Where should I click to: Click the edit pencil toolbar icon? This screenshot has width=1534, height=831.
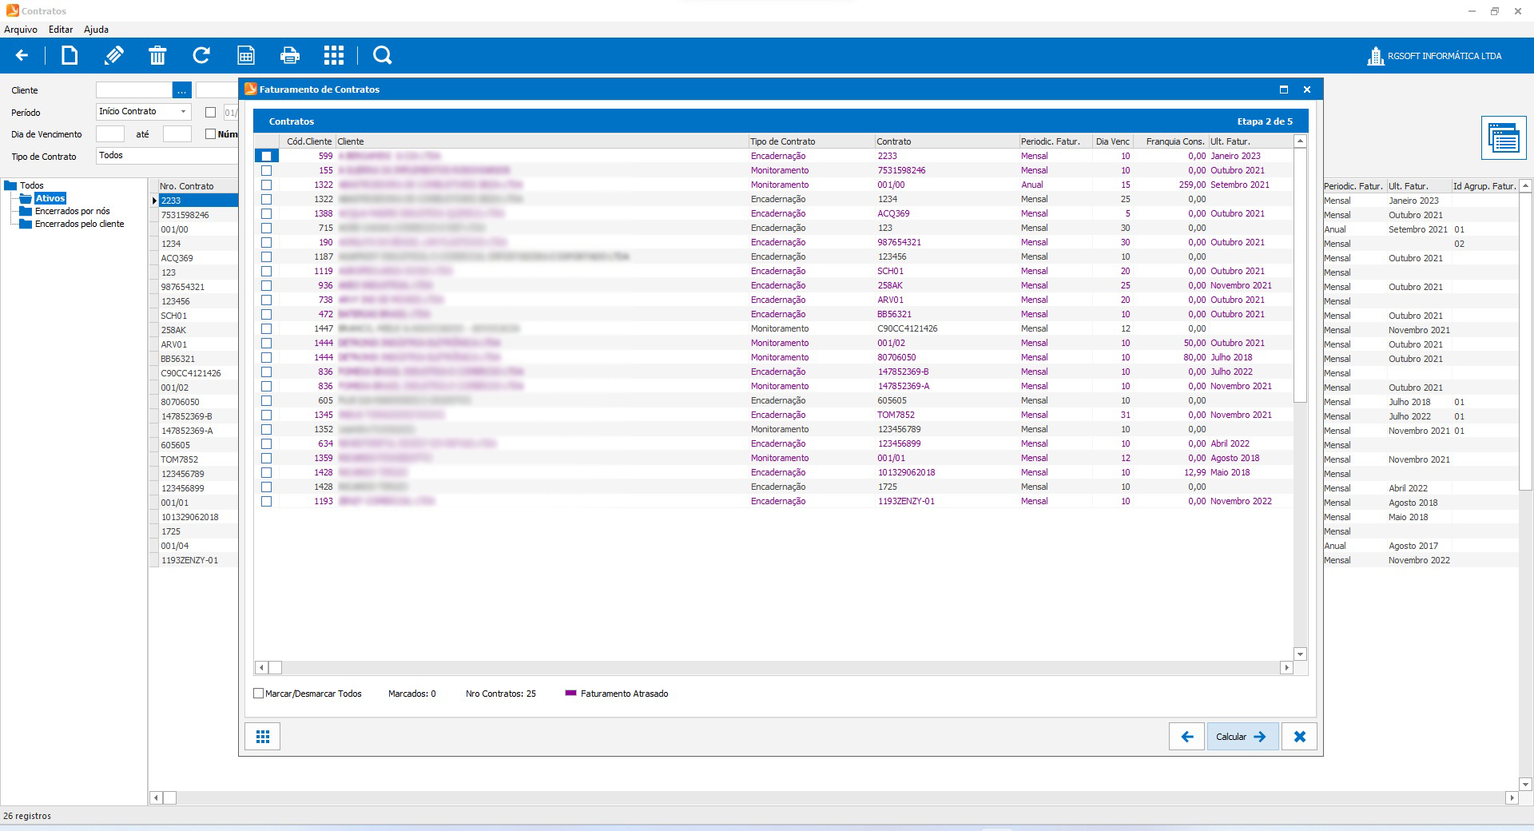(x=113, y=55)
